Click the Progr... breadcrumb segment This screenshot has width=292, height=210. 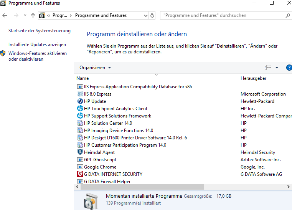click(x=60, y=15)
